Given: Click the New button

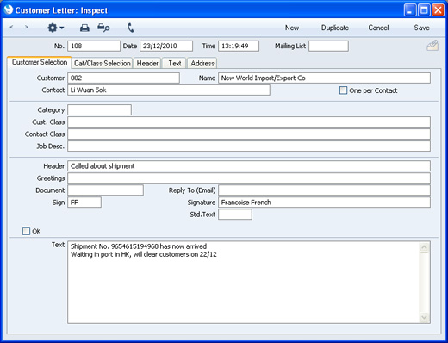Looking at the screenshot, I should click(x=292, y=28).
